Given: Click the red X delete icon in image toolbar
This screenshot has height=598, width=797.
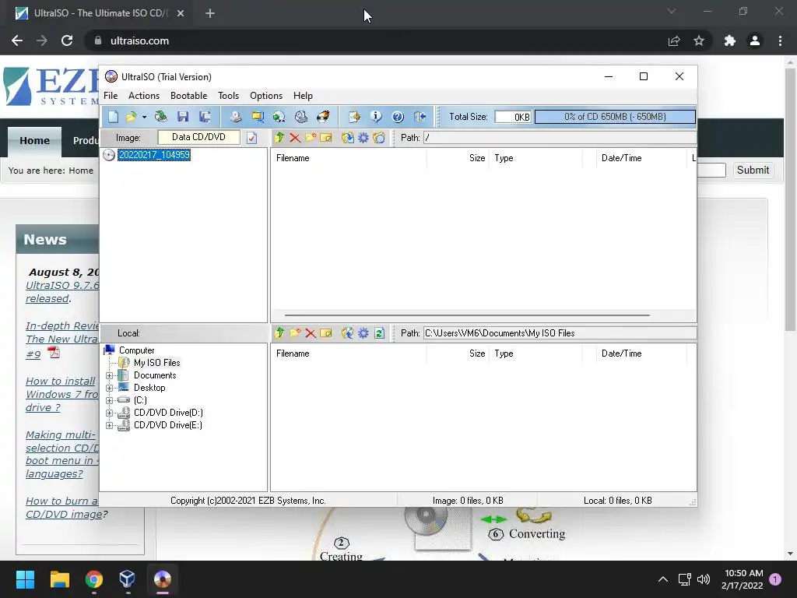Looking at the screenshot, I should [x=295, y=138].
